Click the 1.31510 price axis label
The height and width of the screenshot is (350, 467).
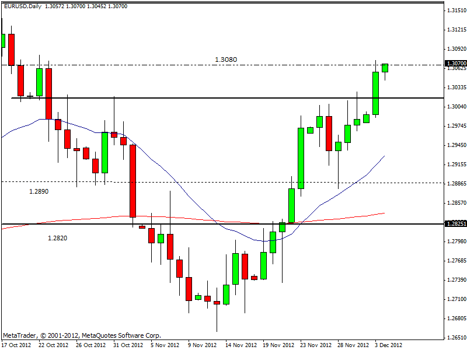(x=456, y=10)
